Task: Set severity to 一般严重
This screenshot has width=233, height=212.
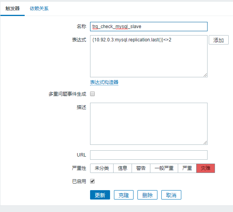Action: (x=164, y=168)
